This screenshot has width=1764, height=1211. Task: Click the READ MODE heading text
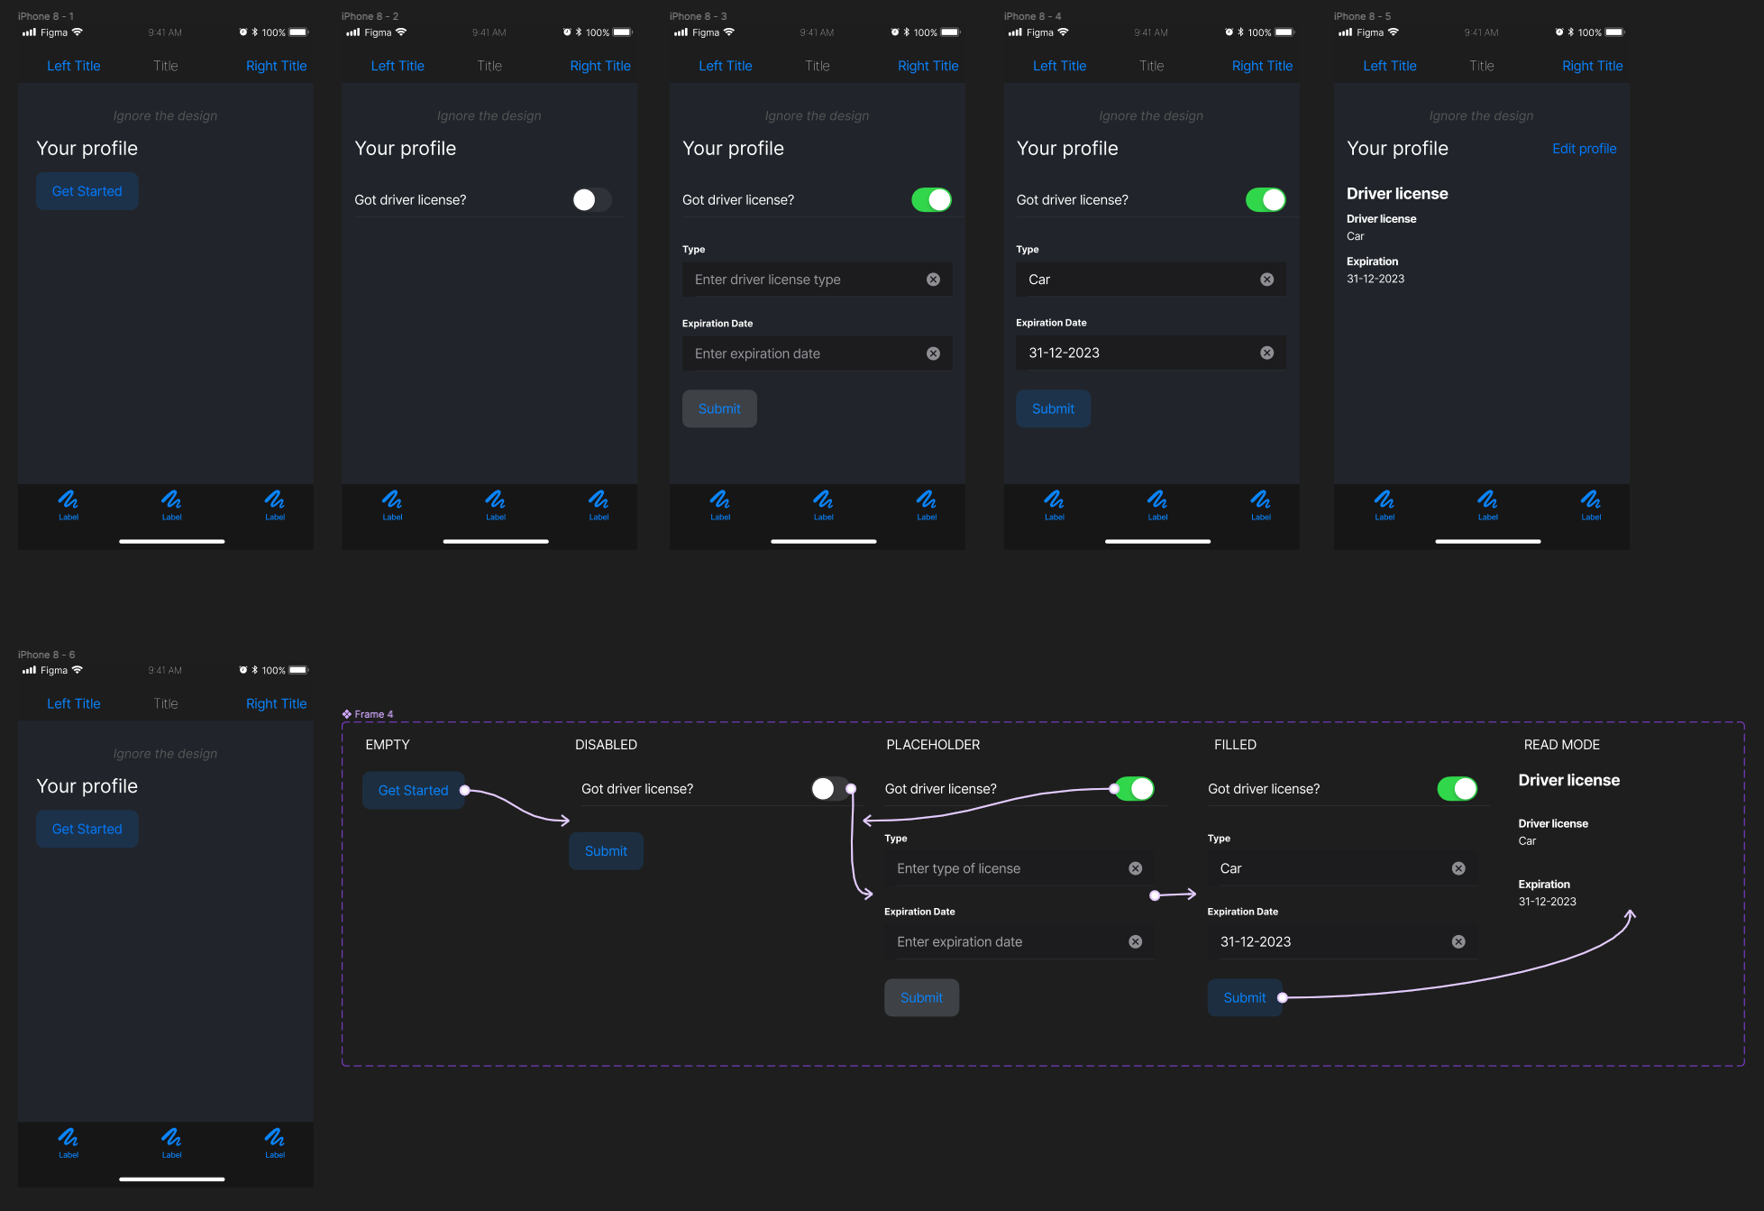point(1561,745)
